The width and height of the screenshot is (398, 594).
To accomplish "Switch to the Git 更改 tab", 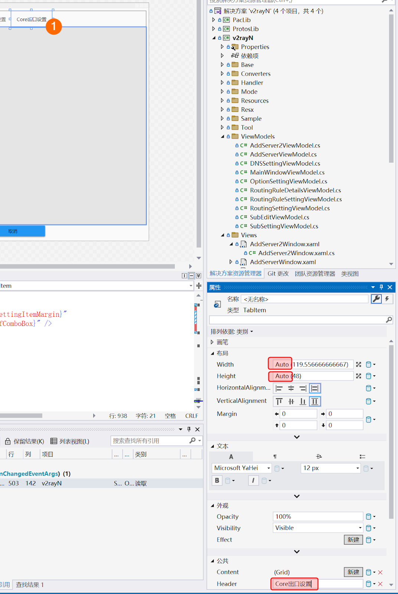I will 278,274.
